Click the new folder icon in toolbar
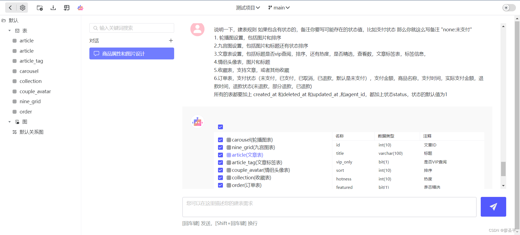Image resolution: width=520 pixels, height=235 pixels. [x=40, y=8]
